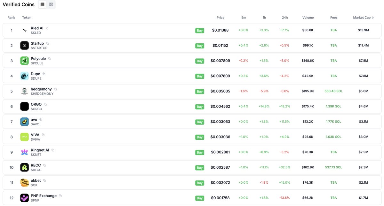Open the avo avocado logo
The width and height of the screenshot is (384, 206).
pyautogui.click(x=25, y=122)
